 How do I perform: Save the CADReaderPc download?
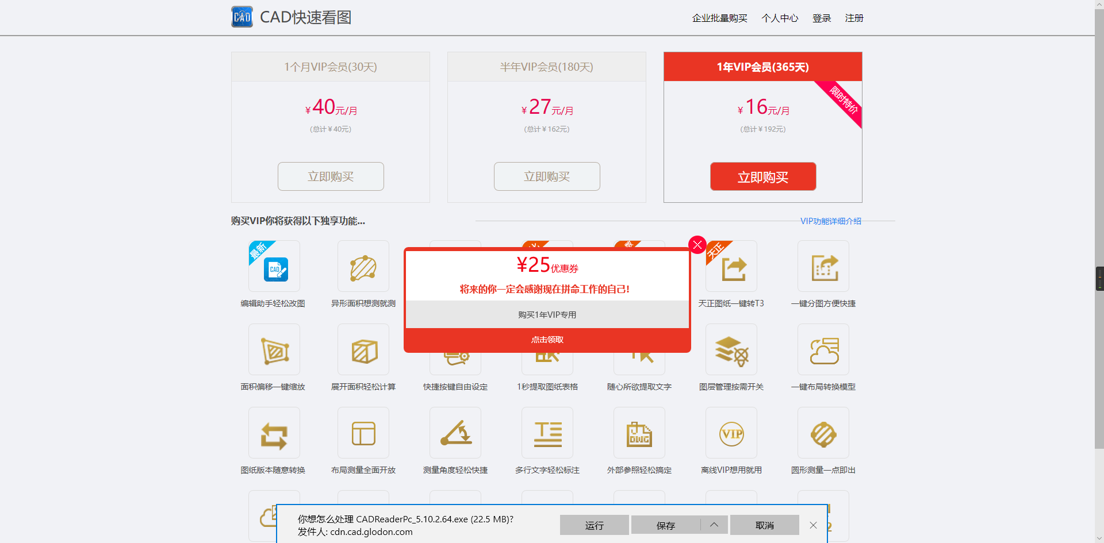point(666,525)
